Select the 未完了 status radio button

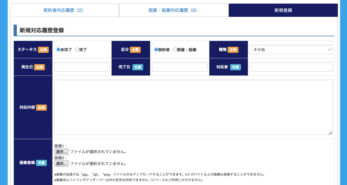pos(58,50)
